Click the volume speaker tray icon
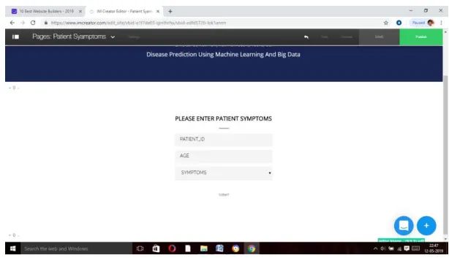This screenshot has height=263, width=449. (x=383, y=248)
